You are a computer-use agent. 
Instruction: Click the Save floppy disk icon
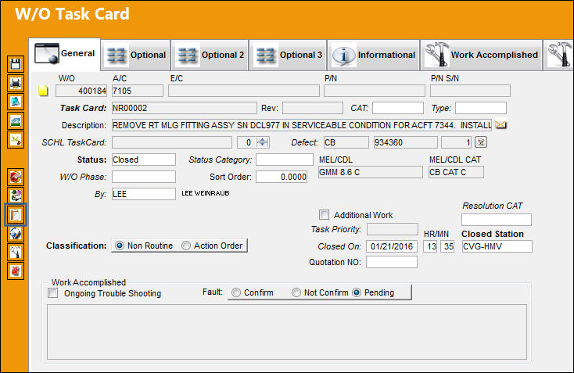[16, 64]
